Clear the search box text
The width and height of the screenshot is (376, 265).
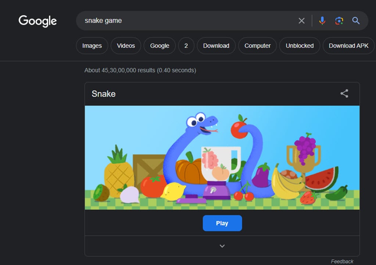point(301,21)
